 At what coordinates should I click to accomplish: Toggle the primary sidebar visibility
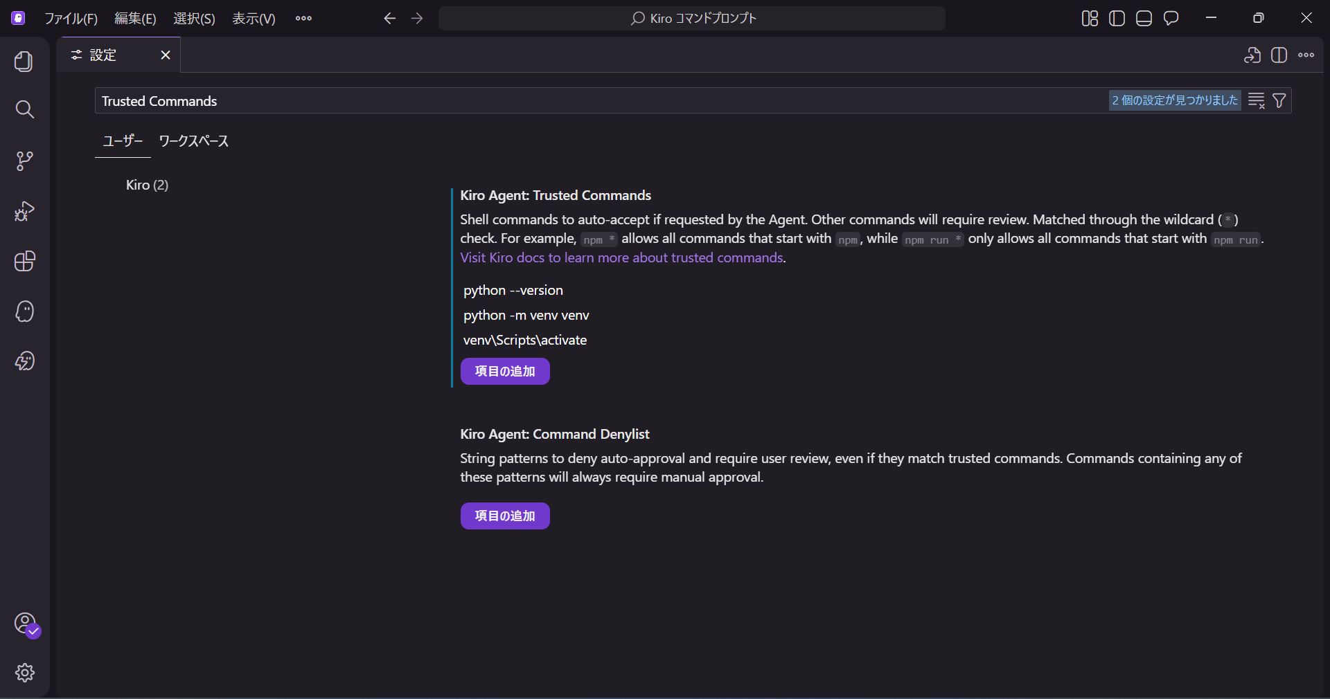click(x=1117, y=19)
